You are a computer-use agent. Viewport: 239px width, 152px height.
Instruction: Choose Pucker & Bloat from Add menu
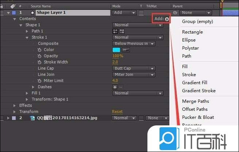pos(198,117)
